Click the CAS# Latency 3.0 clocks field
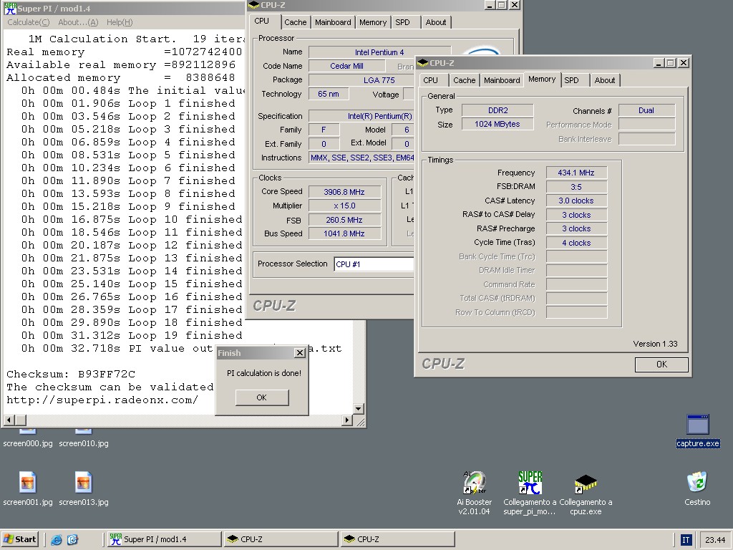Image resolution: width=733 pixels, height=550 pixels. 576,201
